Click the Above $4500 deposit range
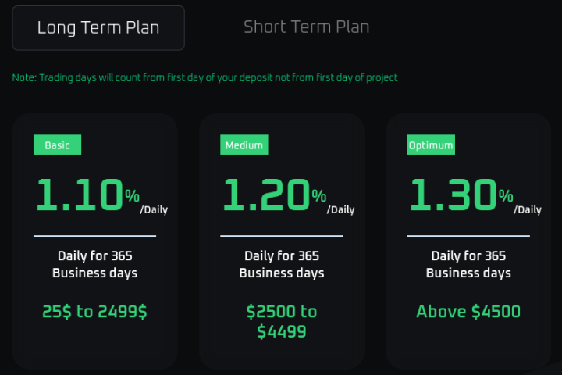The width and height of the screenshot is (562, 375). click(x=468, y=312)
